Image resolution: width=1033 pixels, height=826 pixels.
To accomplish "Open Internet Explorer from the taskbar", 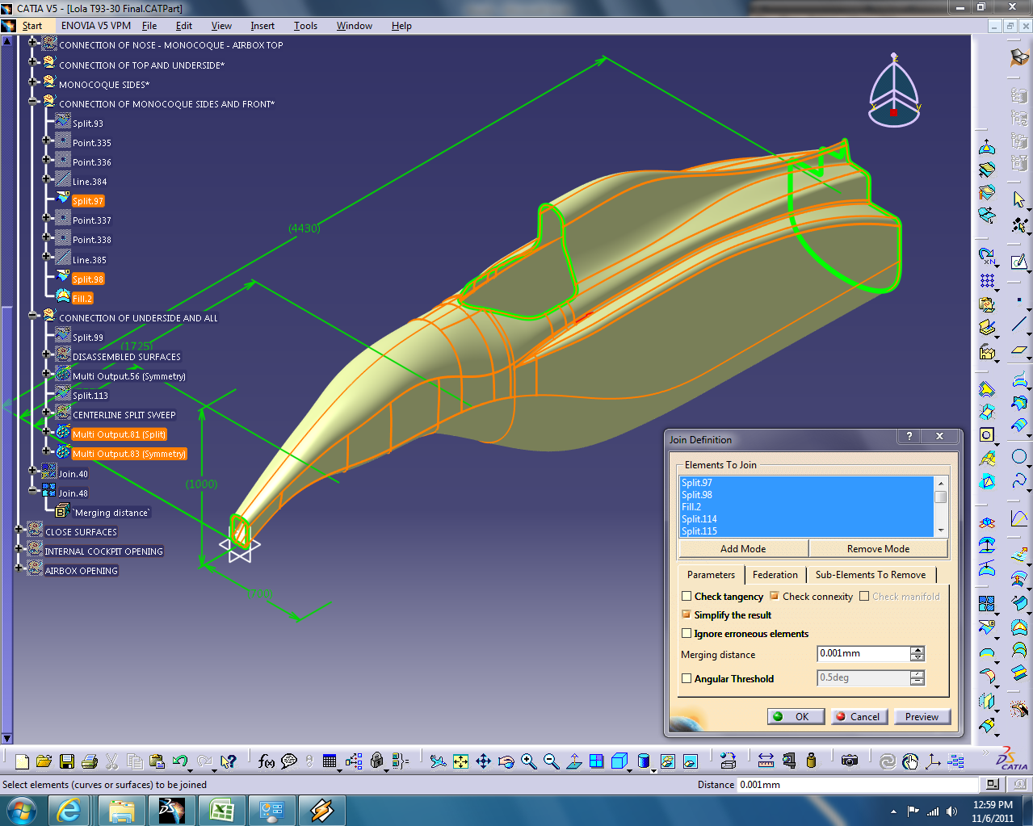I will click(x=69, y=810).
